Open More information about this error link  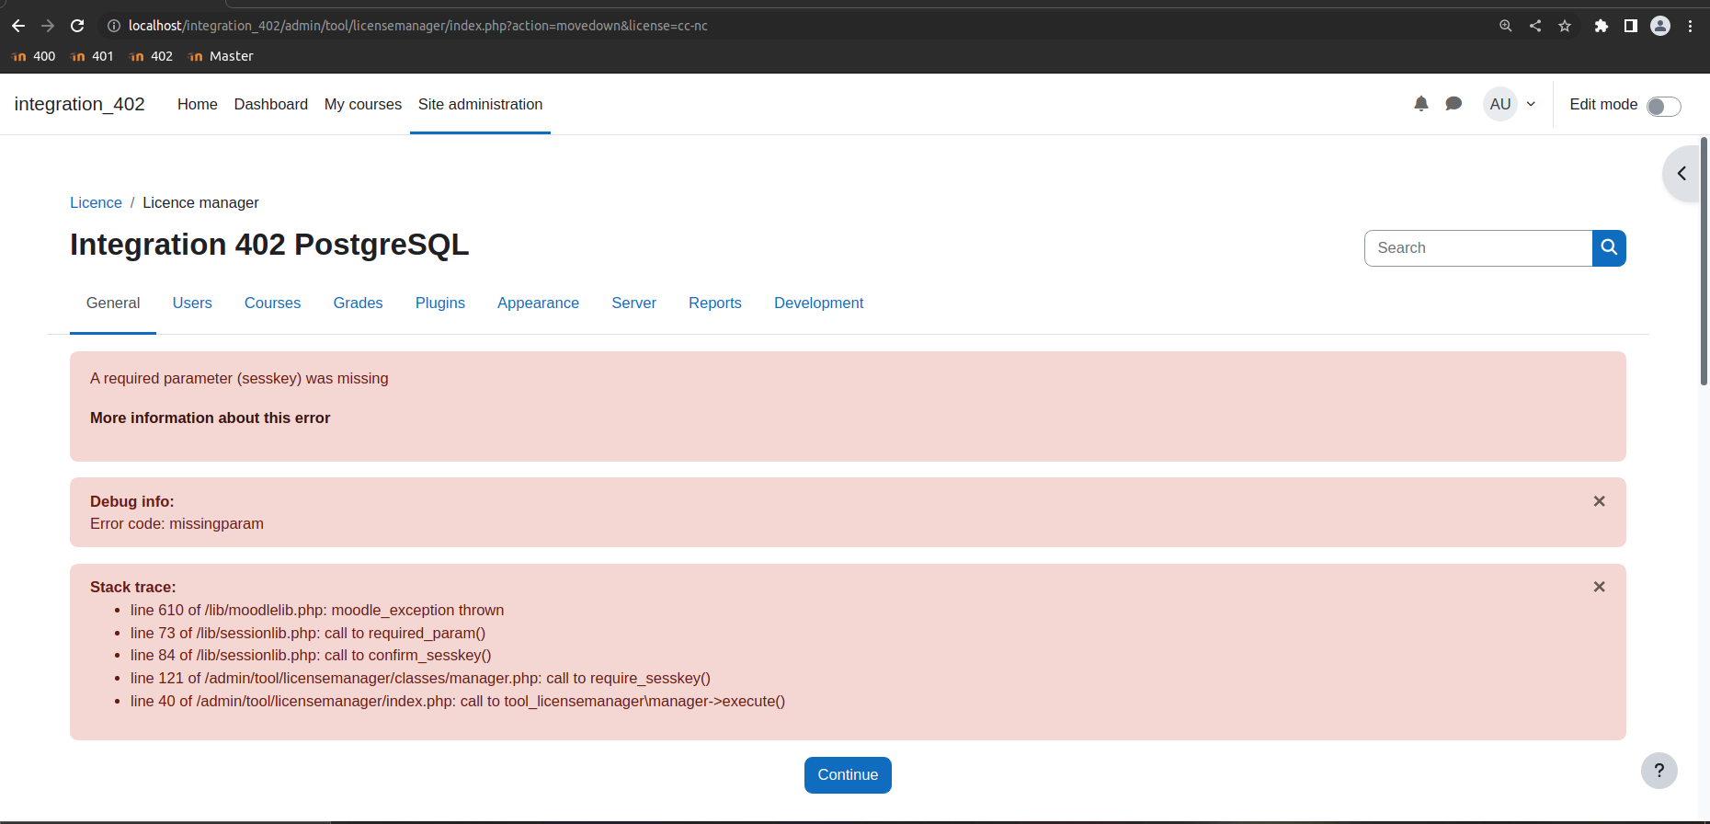tap(210, 418)
